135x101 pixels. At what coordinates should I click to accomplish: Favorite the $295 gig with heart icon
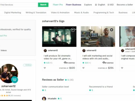point(83,68)
